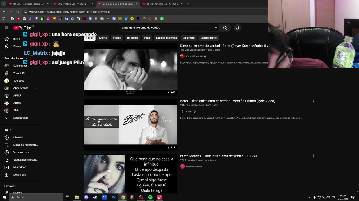Switch to the Esmi nometapeslacara tab
Screen dimensions: 359x201
click(29, 4)
